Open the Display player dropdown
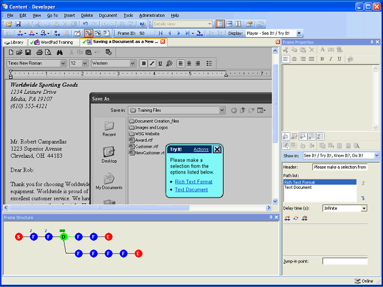383x287 pixels. (x=299, y=33)
